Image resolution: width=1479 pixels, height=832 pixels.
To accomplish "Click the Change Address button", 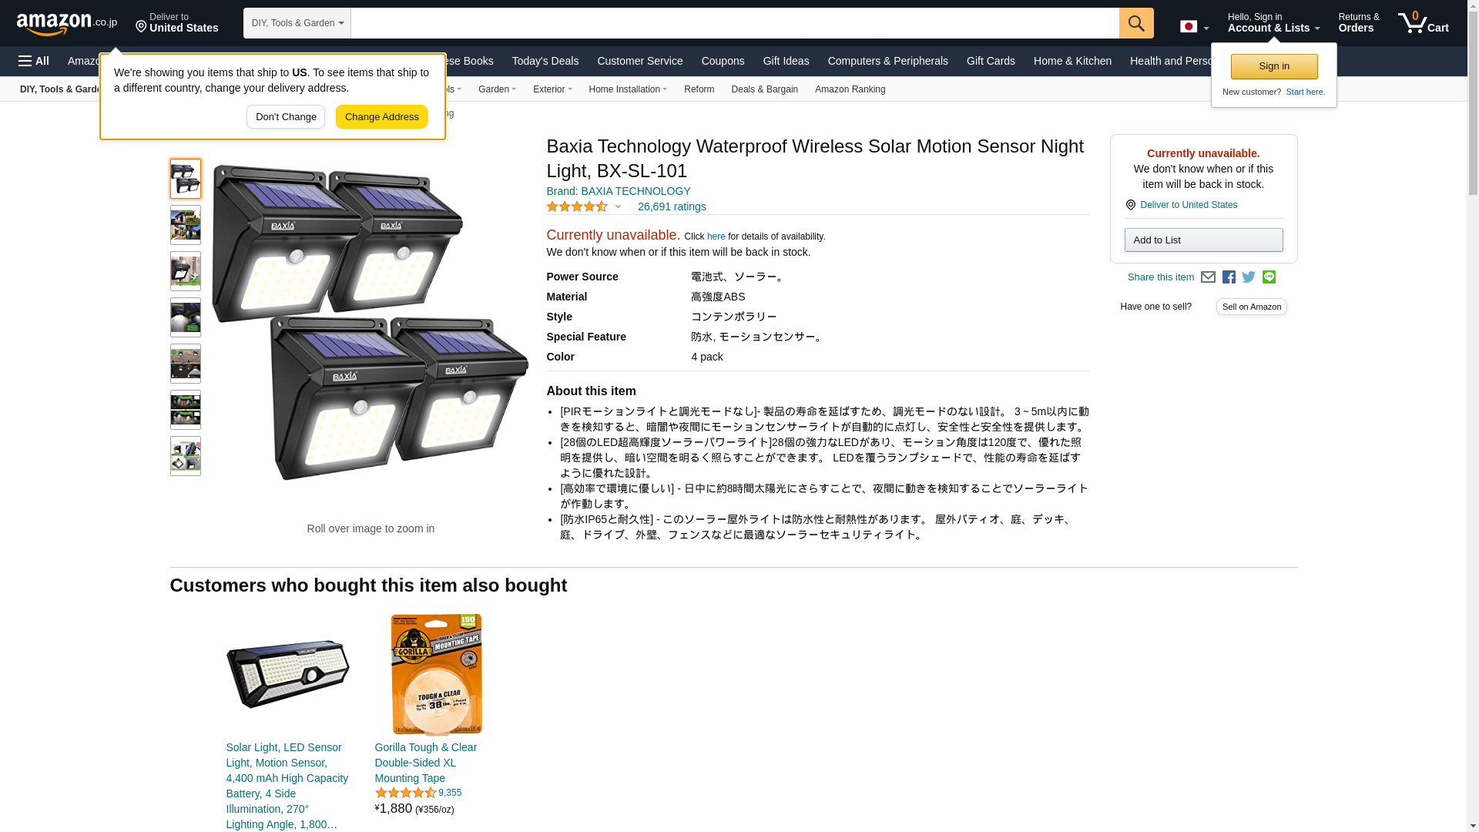I will click(x=381, y=117).
